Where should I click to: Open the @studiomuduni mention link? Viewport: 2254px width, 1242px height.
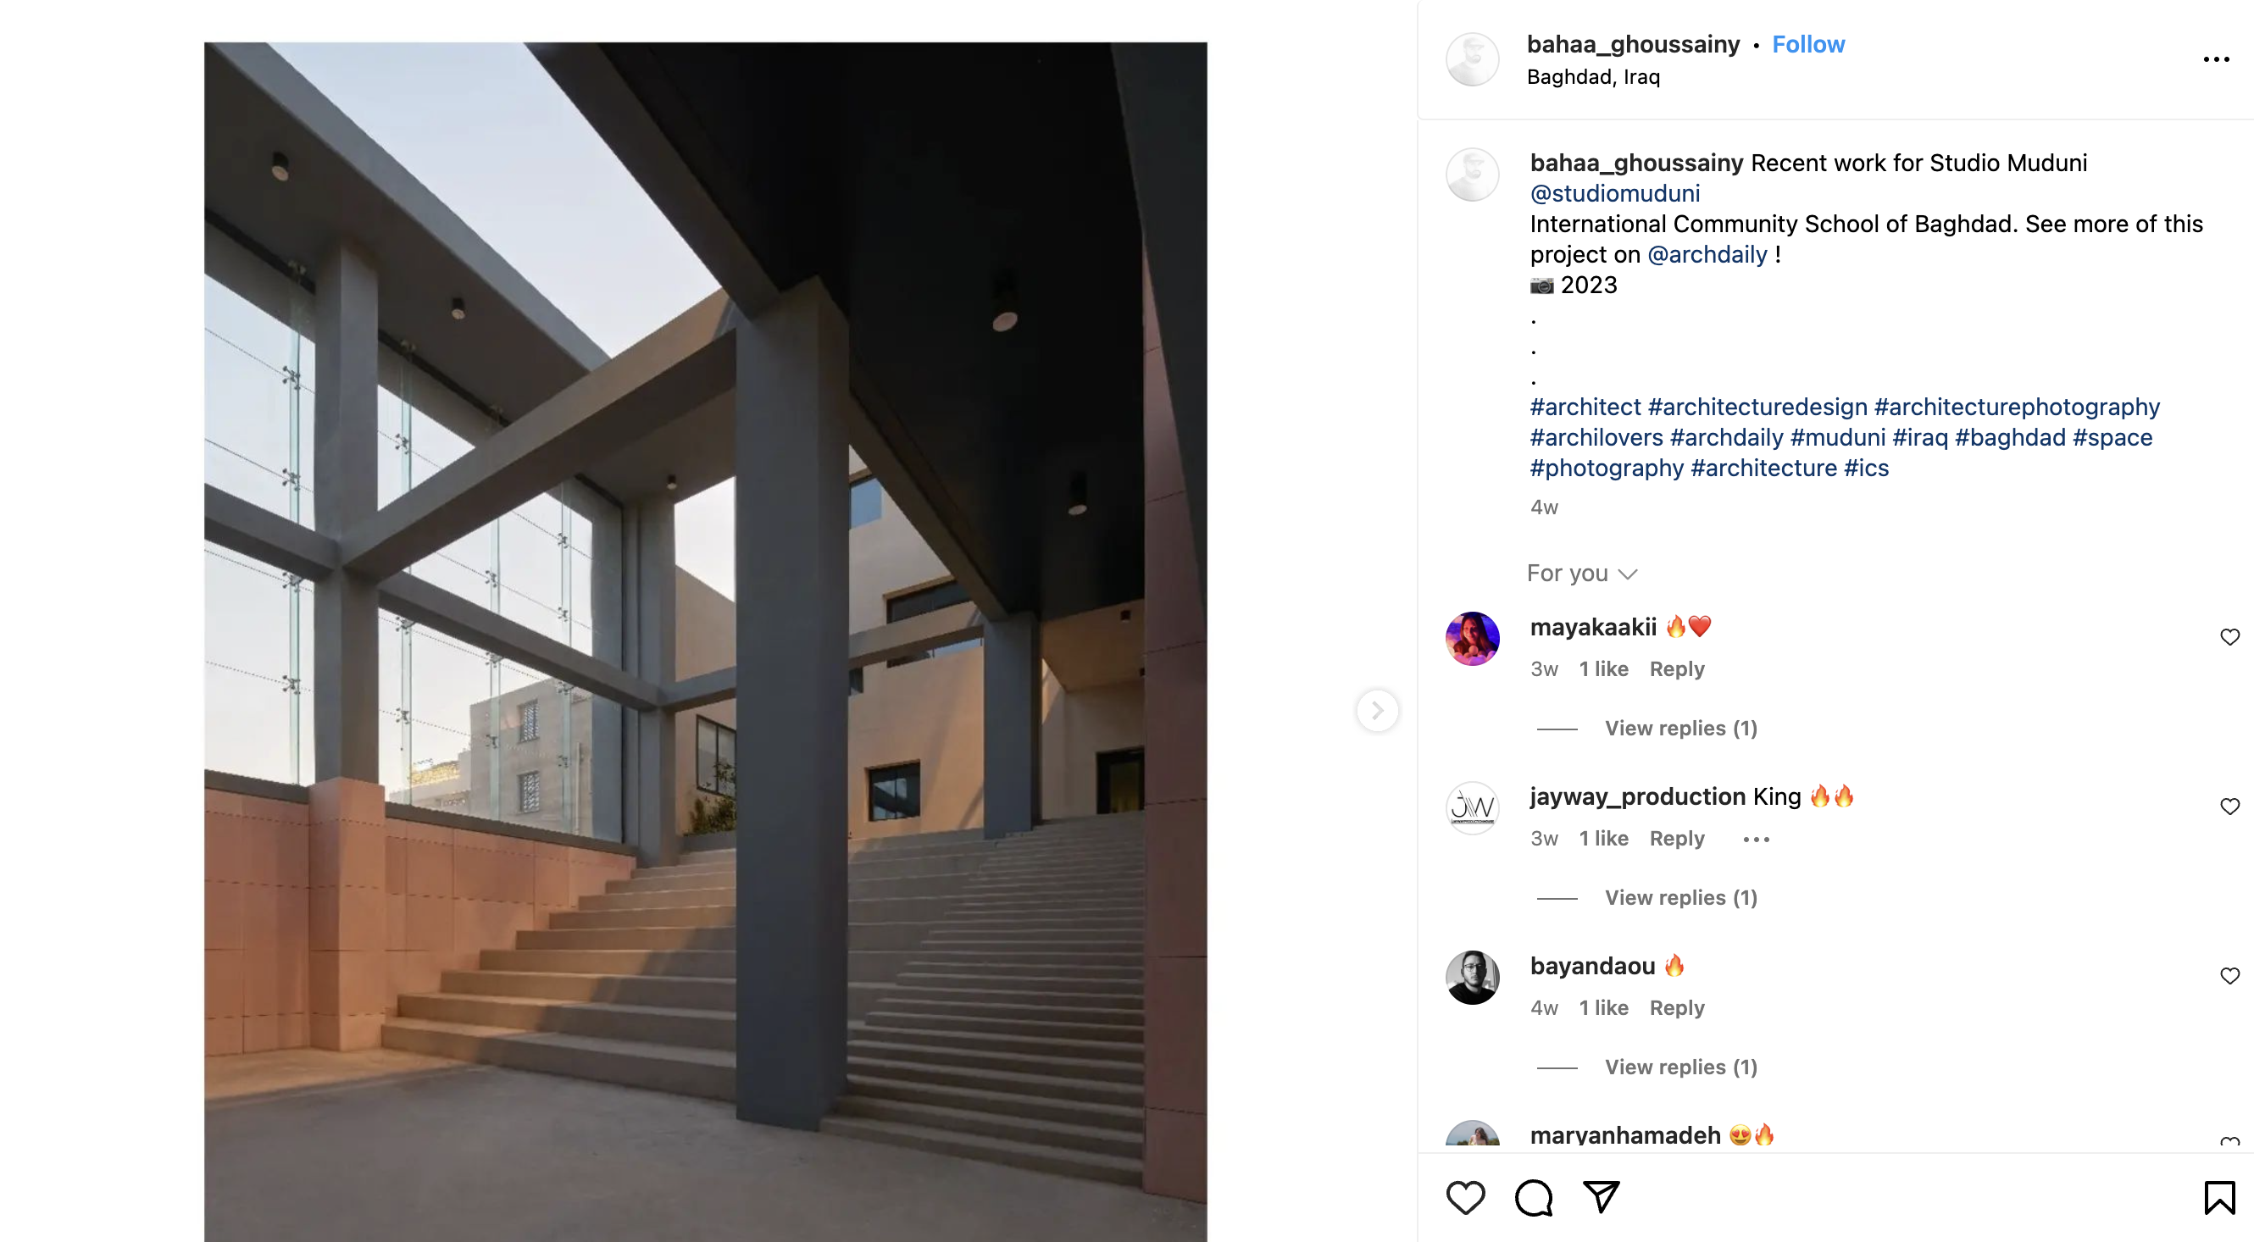coord(1614,193)
